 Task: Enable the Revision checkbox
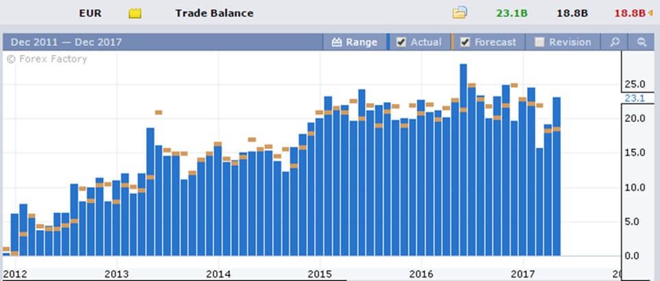pyautogui.click(x=539, y=42)
